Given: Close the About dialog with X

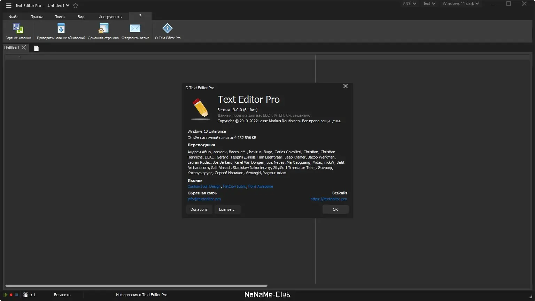Looking at the screenshot, I should pos(346,86).
